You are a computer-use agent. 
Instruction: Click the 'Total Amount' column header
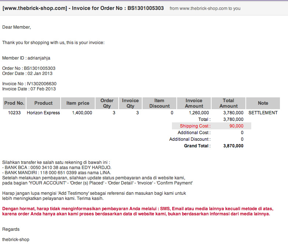tap(228, 103)
